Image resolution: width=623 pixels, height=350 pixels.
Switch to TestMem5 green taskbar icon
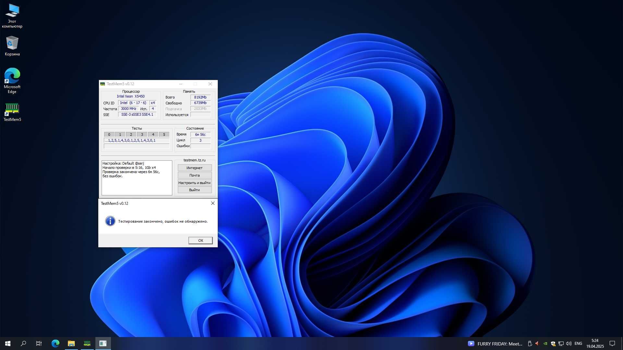(87, 344)
